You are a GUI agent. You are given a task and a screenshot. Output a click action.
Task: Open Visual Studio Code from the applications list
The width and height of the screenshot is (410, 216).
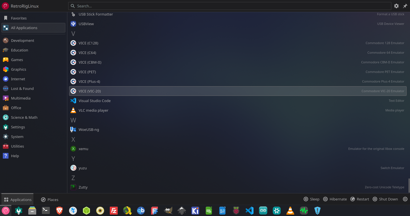pyautogui.click(x=95, y=101)
